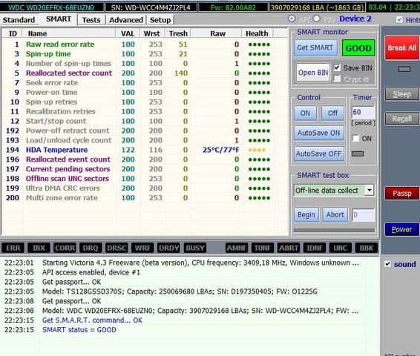Screen dimensions: 420x356
Task: Click the SMART test progress bar
Action: pos(334,230)
